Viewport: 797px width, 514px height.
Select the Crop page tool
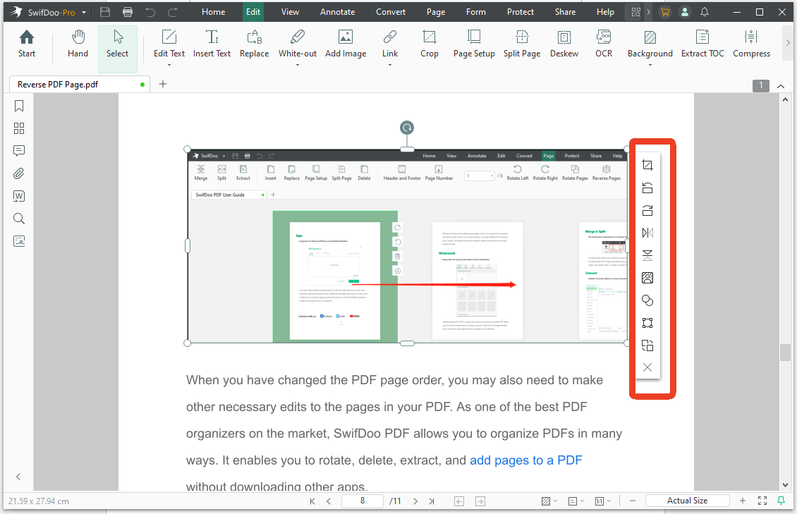pyautogui.click(x=430, y=44)
